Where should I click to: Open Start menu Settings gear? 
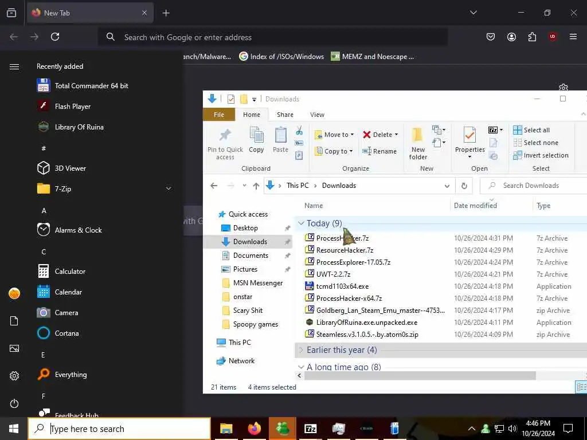14,376
